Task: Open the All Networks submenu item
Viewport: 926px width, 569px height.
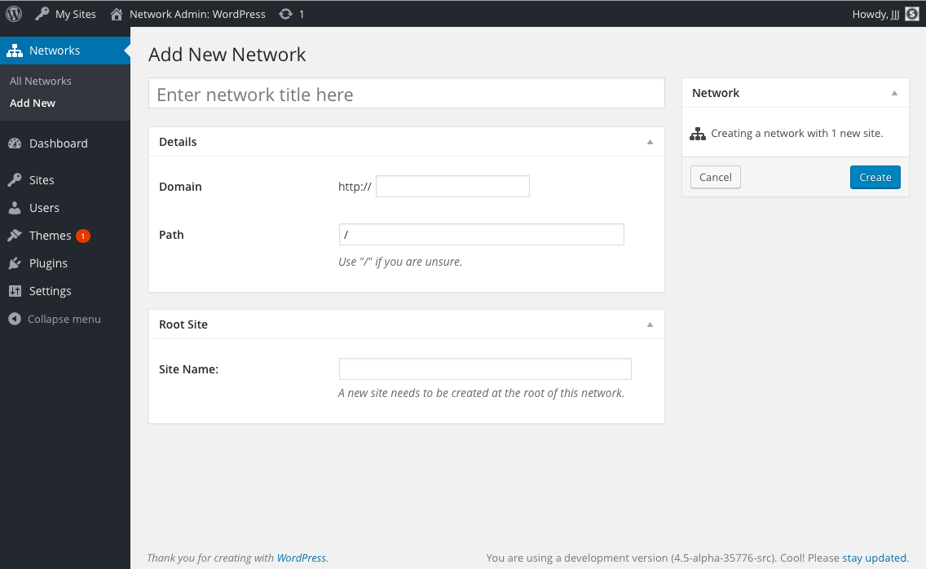Action: coord(41,81)
